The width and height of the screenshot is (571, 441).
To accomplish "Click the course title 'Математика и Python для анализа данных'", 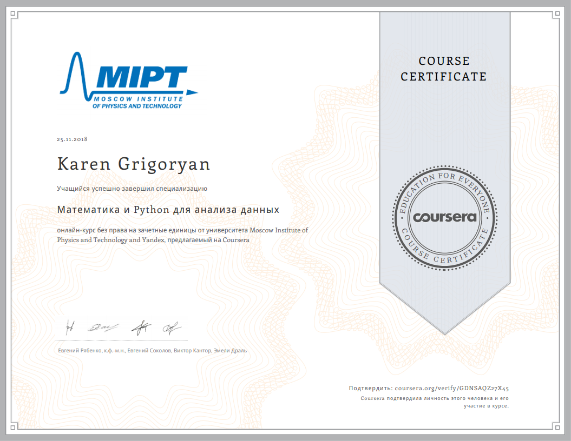I will 168,209.
